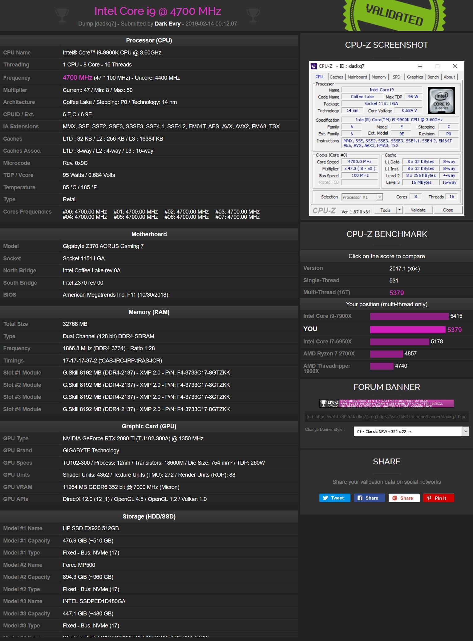Click the left trophy icon in header
473x641 pixels.
[x=62, y=15]
